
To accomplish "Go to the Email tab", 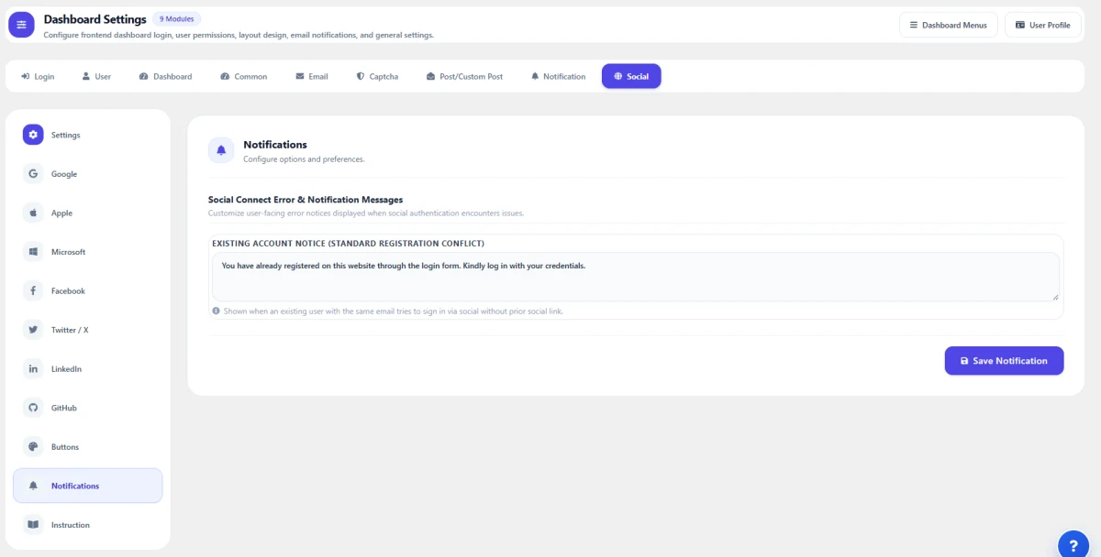I will [312, 76].
